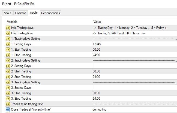Switch to the Common tab
This screenshot has width=177, height=113.
21,13
